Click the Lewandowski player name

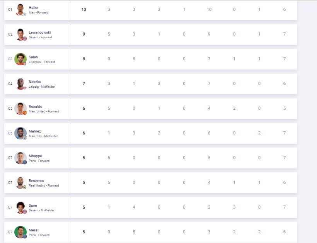tap(39, 32)
